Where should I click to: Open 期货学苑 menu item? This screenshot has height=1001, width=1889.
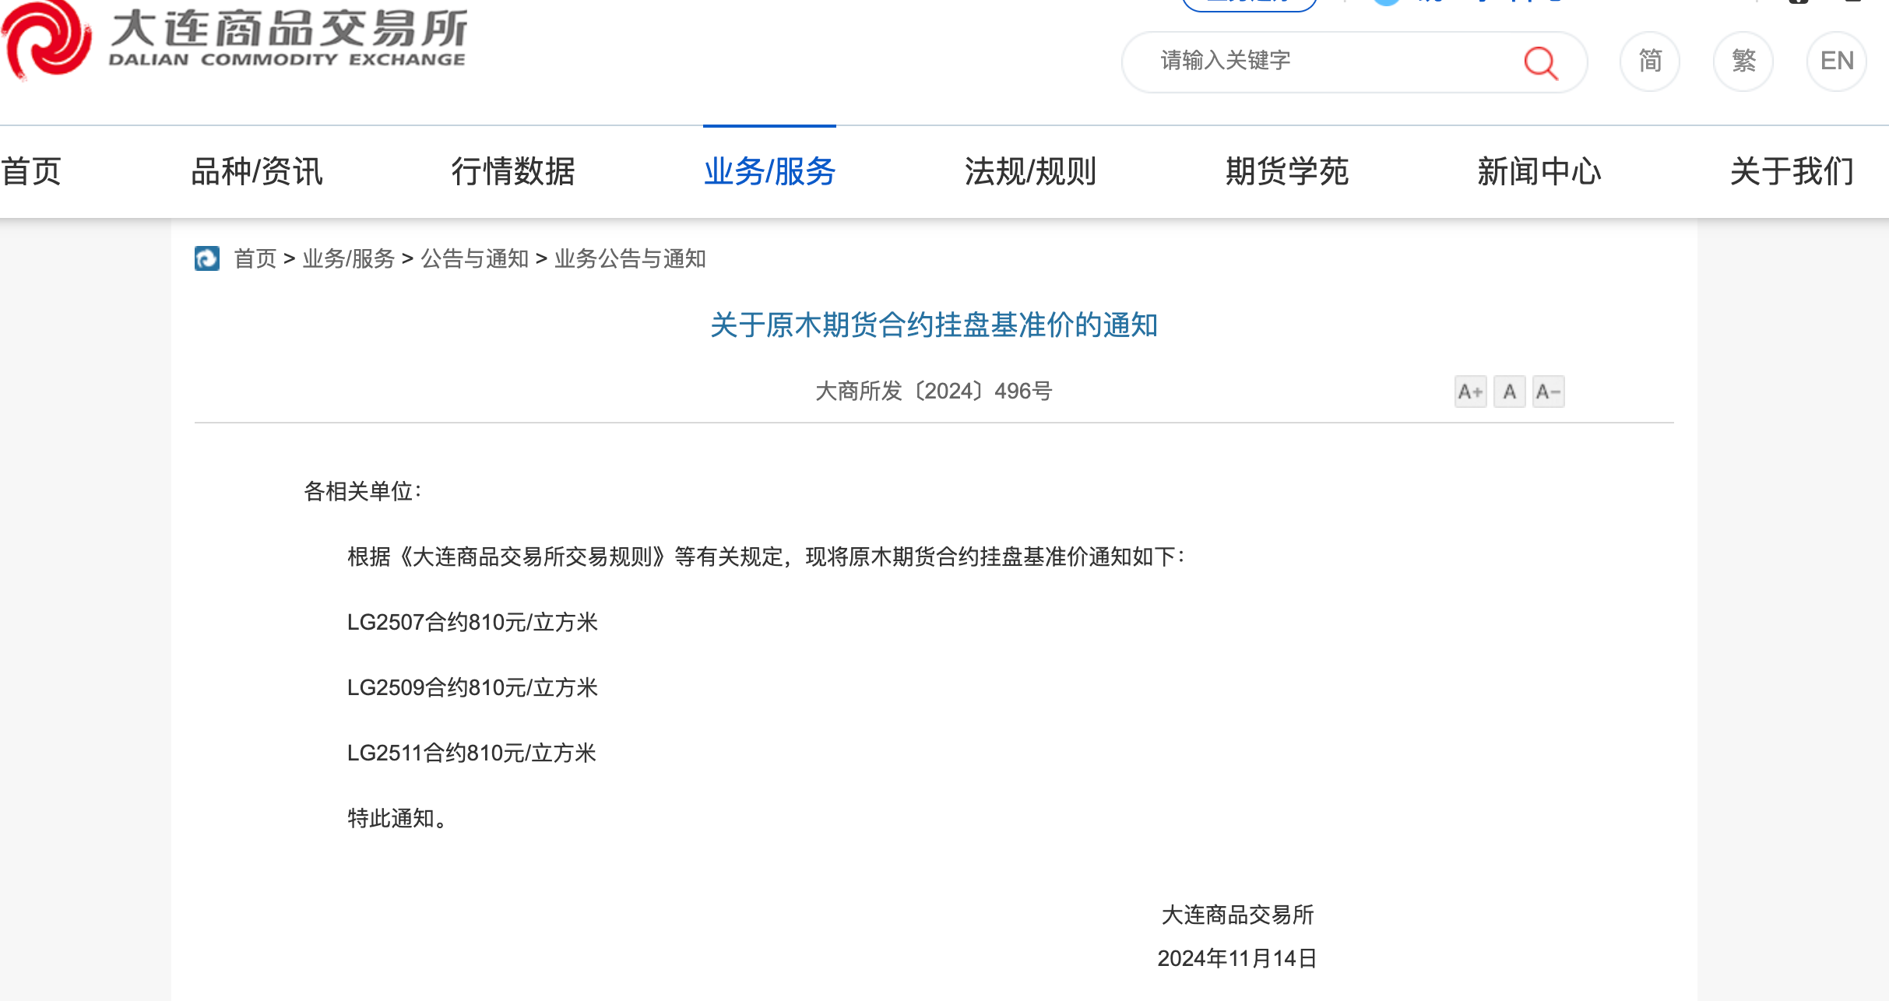(x=1287, y=171)
